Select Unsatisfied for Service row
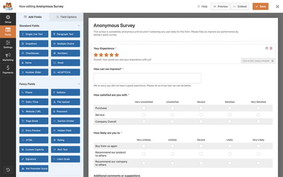This screenshot has height=177, width=283. click(172, 115)
